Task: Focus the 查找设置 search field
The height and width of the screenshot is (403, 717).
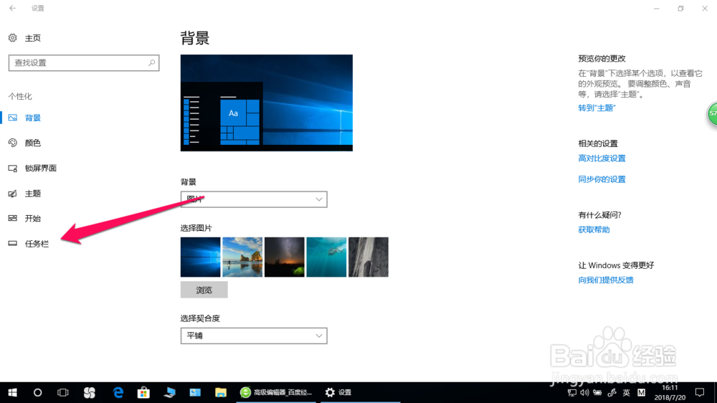Action: click(84, 62)
